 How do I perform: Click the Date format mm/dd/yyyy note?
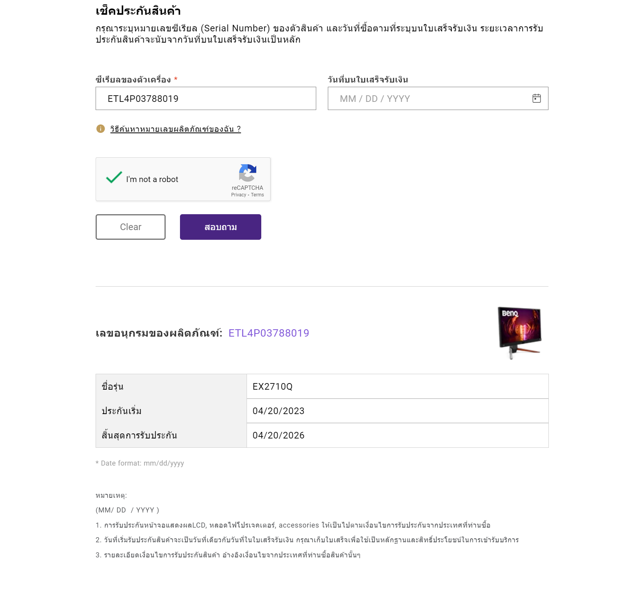pyautogui.click(x=140, y=463)
